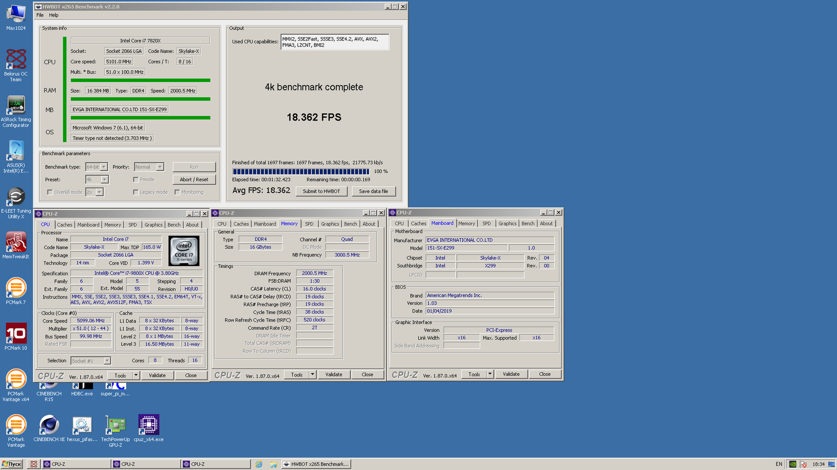This screenshot has width=837, height=470.
Task: Open Bench tab in Mainboard CPU-Z window
Action: pyautogui.click(x=528, y=224)
